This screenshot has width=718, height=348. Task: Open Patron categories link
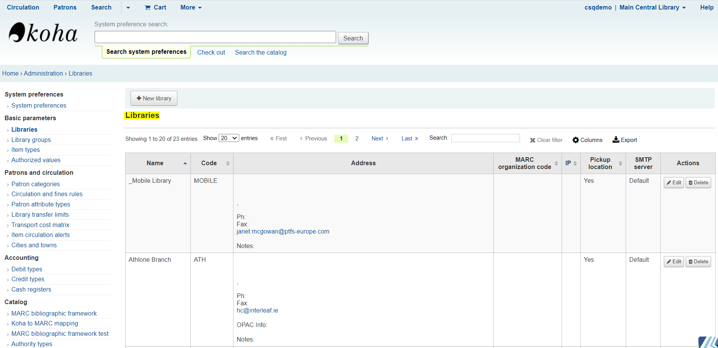35,184
